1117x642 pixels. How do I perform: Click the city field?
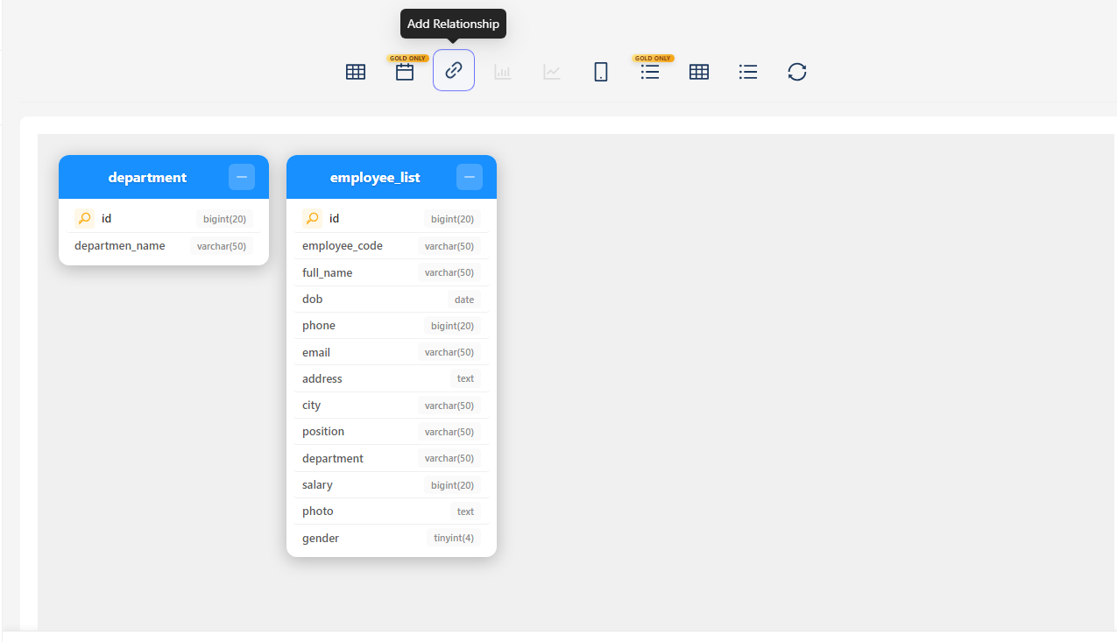tap(392, 406)
